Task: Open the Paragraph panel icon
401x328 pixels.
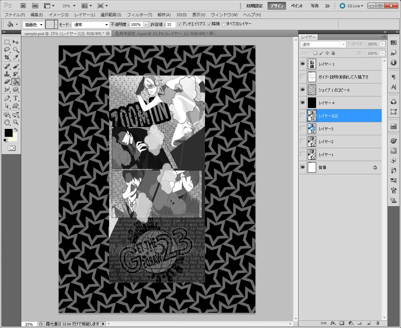Action: pos(393,77)
